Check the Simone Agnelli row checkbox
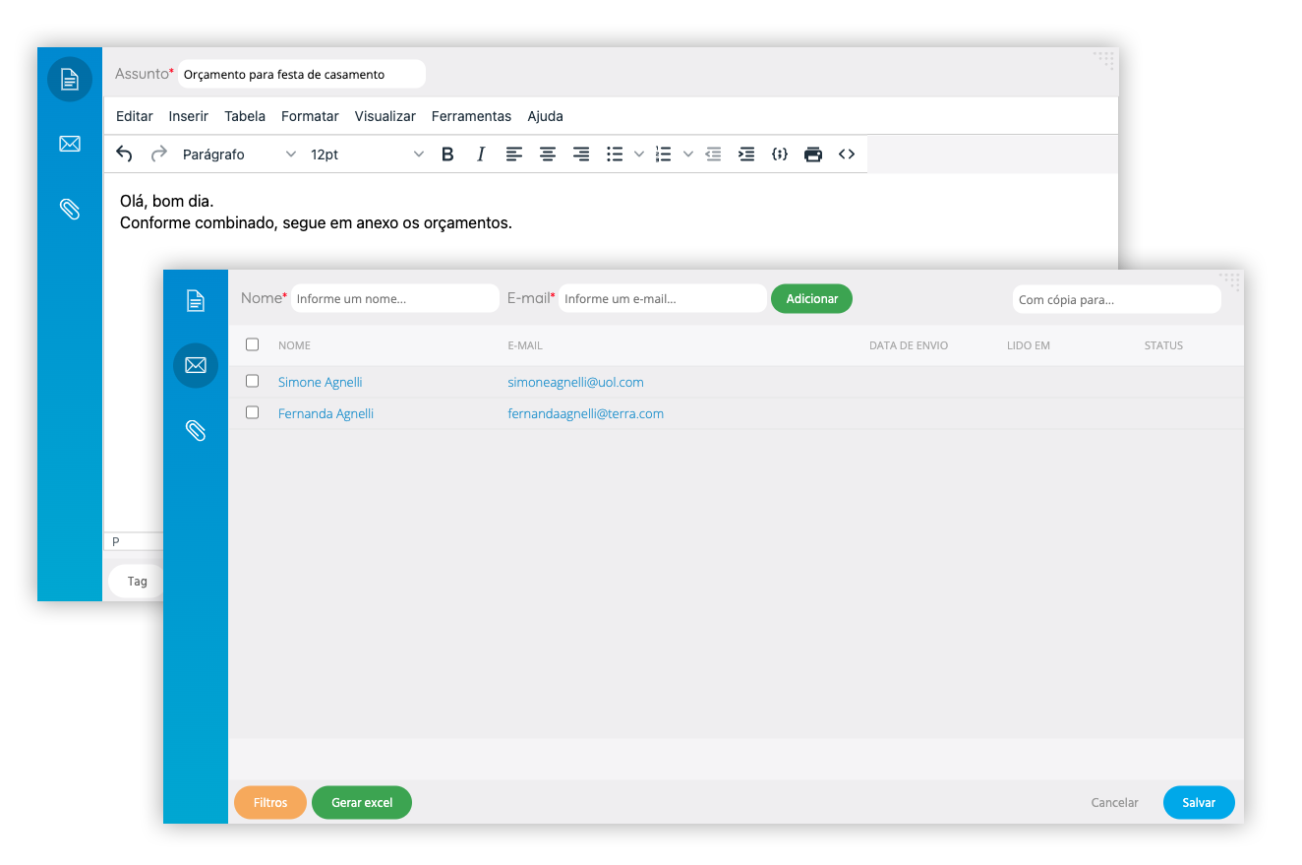1302x865 pixels. [253, 381]
